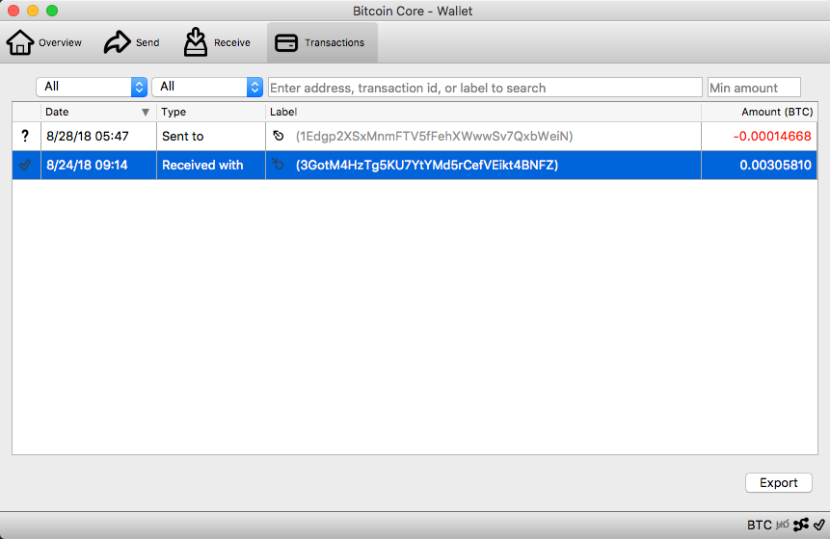Viewport: 830px width, 539px height.
Task: Sort by Date column header
Action: [x=98, y=112]
